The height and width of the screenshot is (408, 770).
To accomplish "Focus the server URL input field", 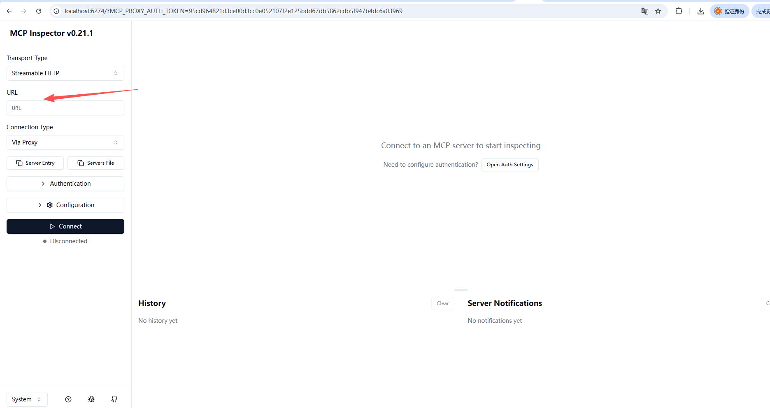I will pyautogui.click(x=65, y=108).
